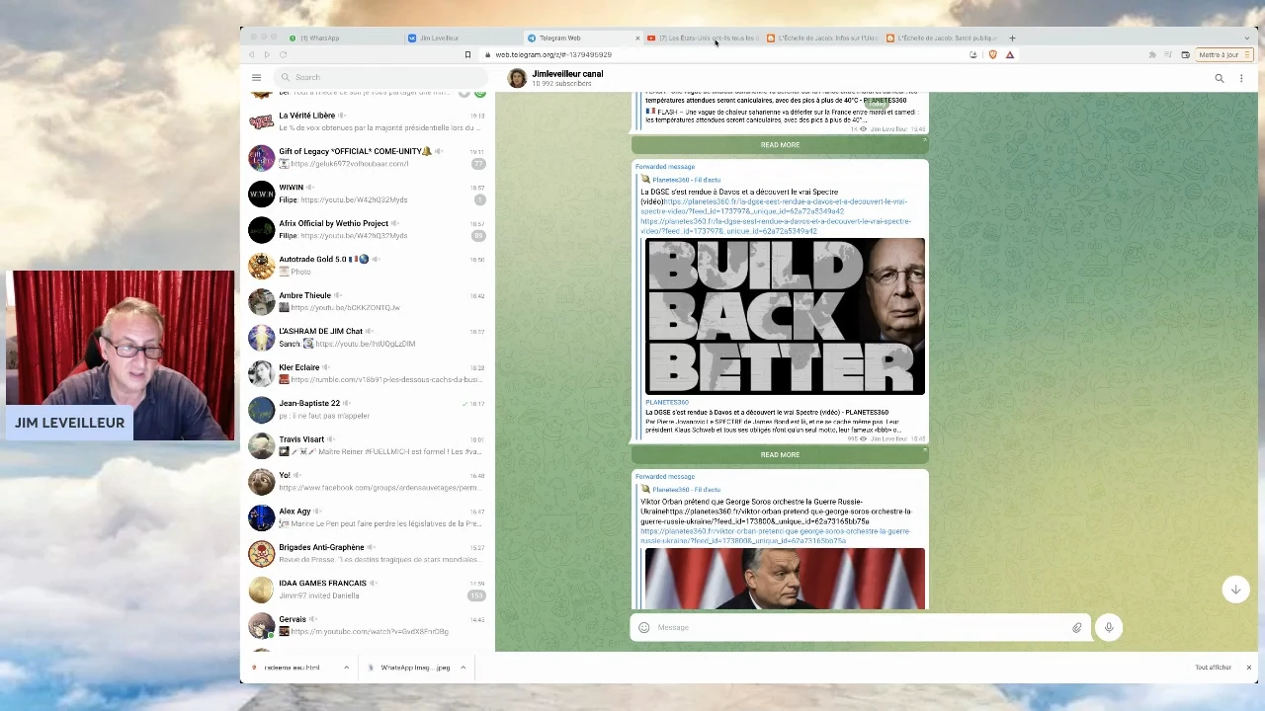
Task: Open the channel's more options menu
Action: (1241, 78)
